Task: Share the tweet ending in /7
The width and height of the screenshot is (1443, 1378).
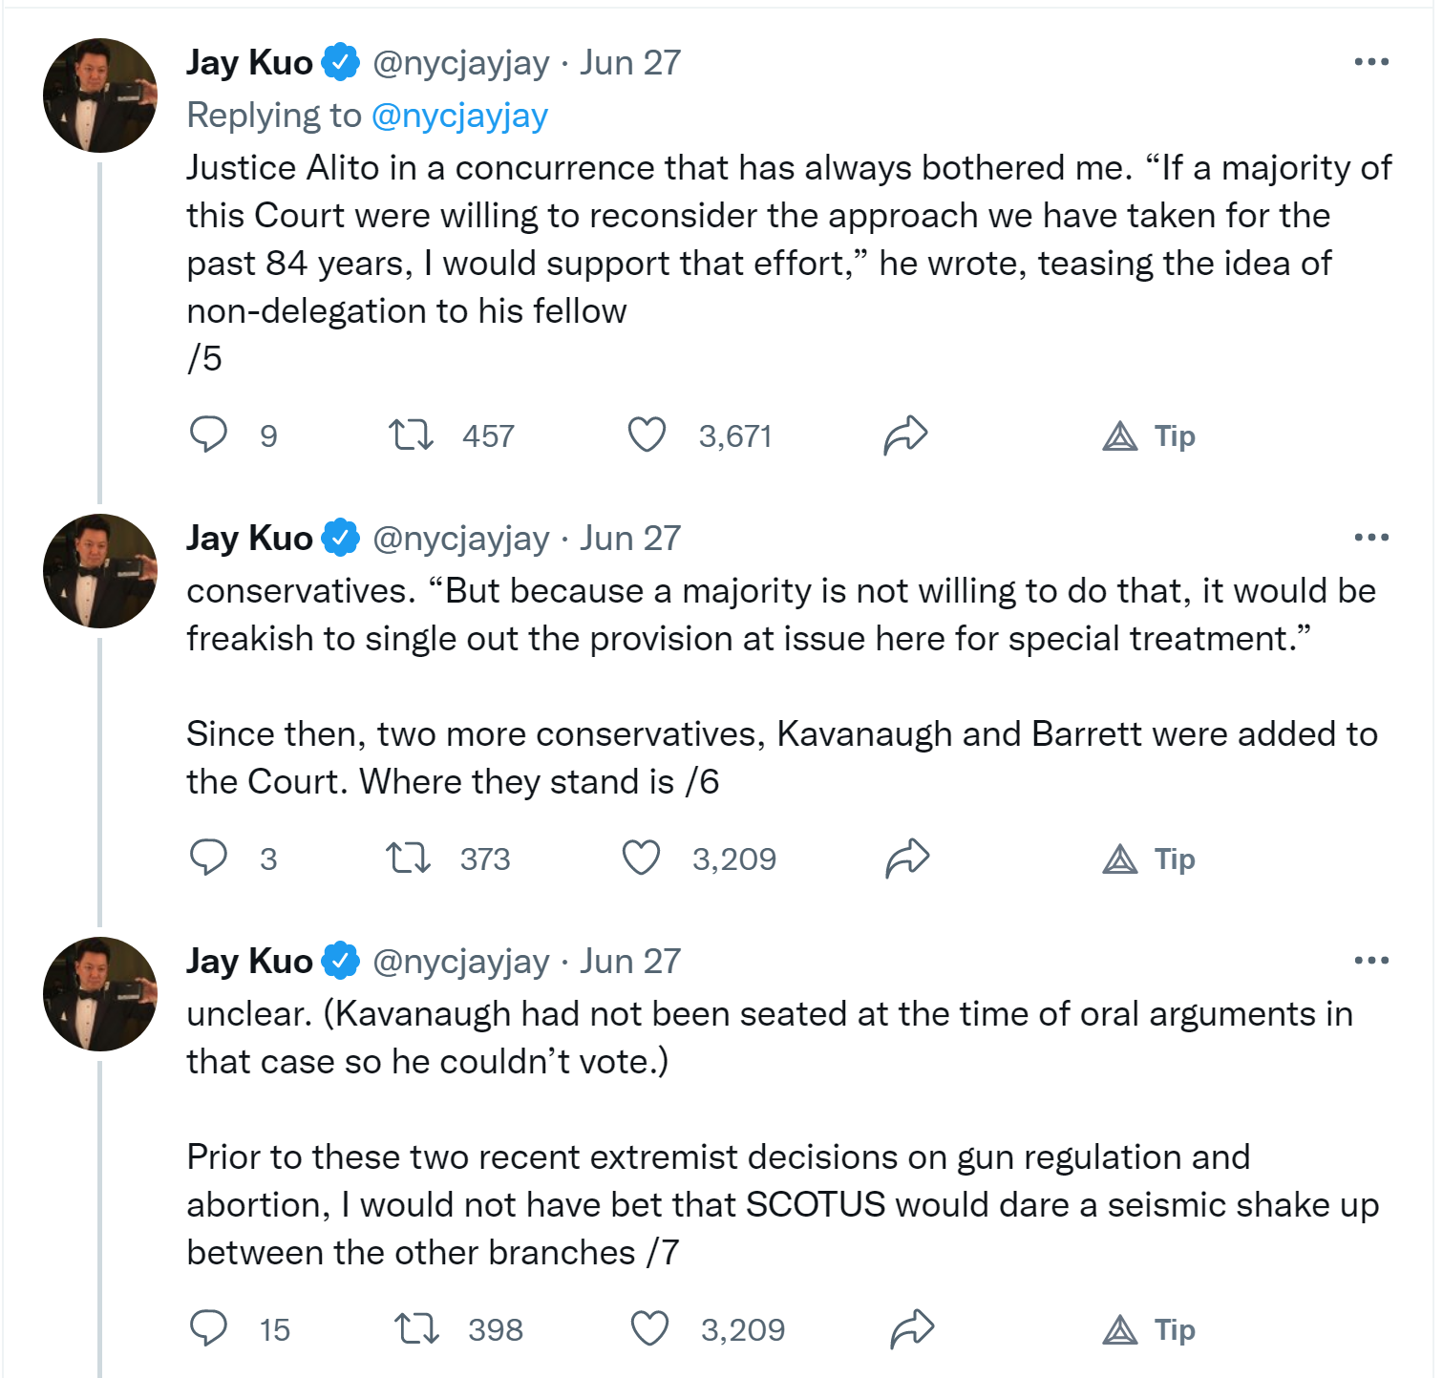Action: pyautogui.click(x=912, y=1328)
